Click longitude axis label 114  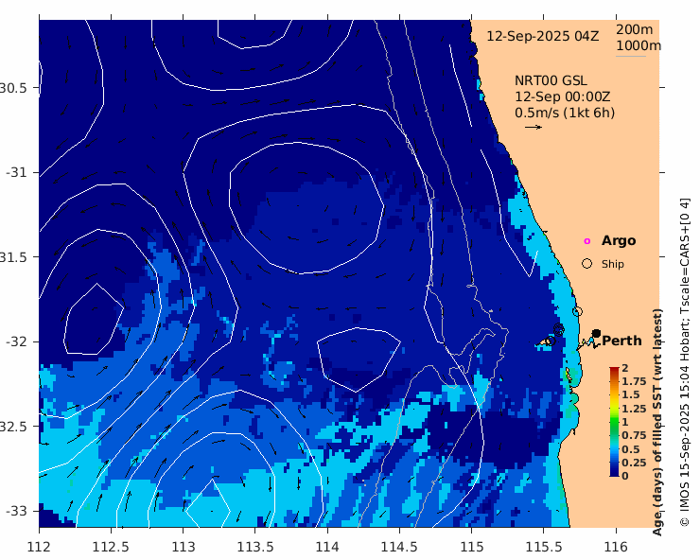pyautogui.click(x=327, y=547)
